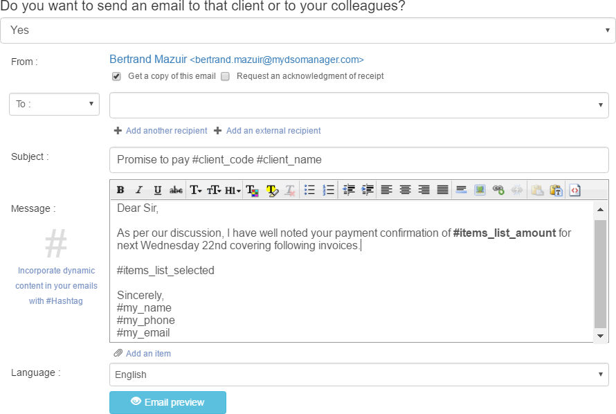Insert a bulleted list
616x414 pixels.
310,190
